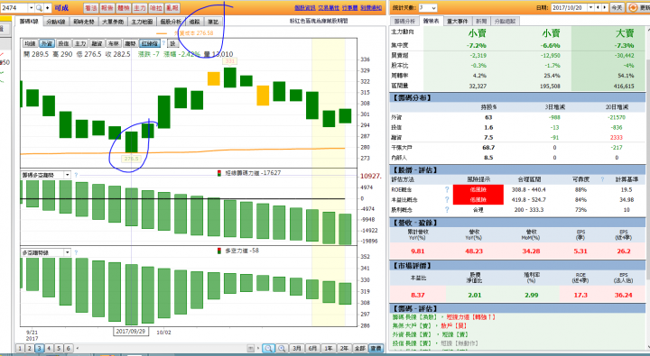
Task: Click the 主力 red button in top bar
Action: 140,8
